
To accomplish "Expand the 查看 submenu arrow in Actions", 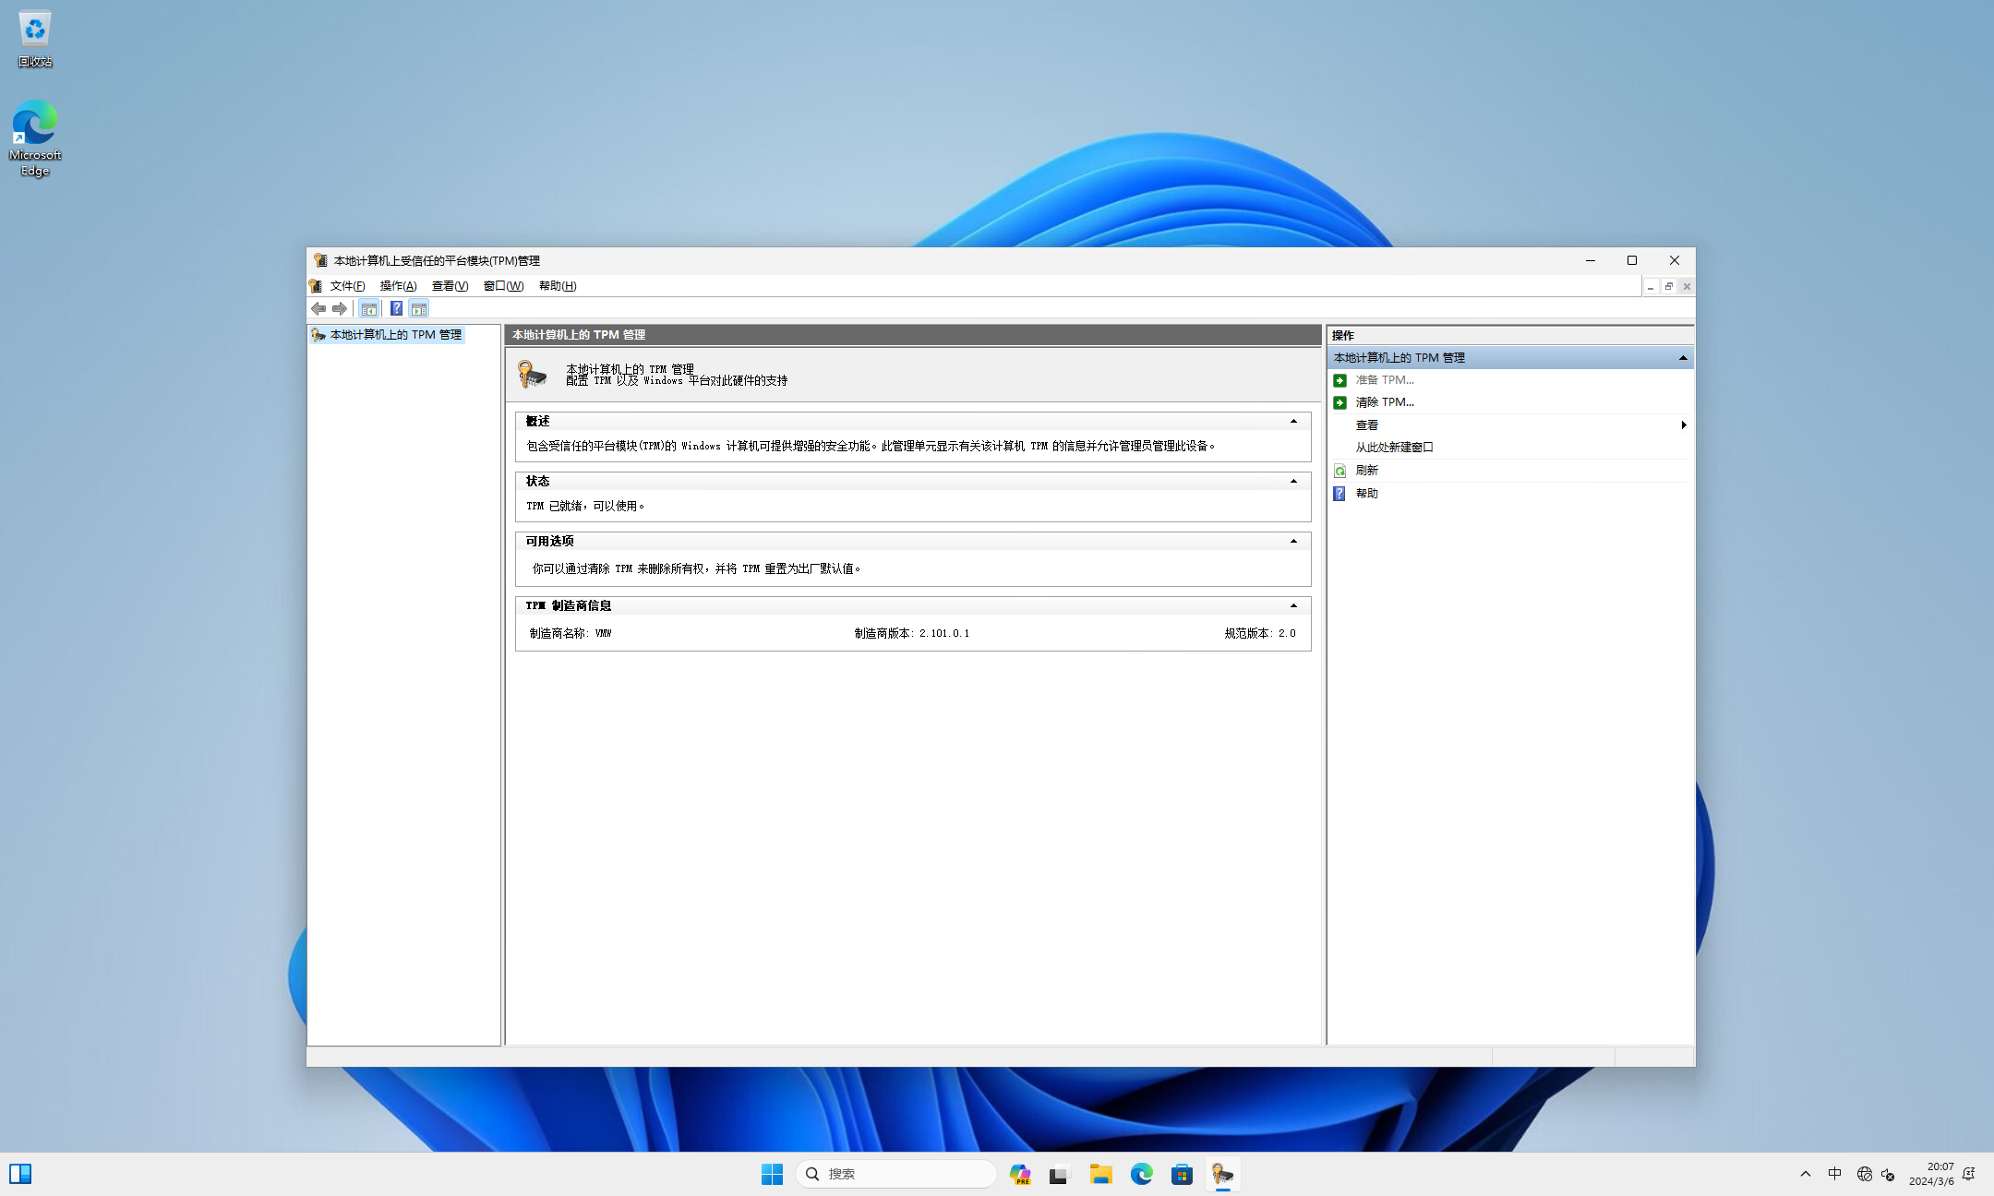I will pyautogui.click(x=1684, y=425).
